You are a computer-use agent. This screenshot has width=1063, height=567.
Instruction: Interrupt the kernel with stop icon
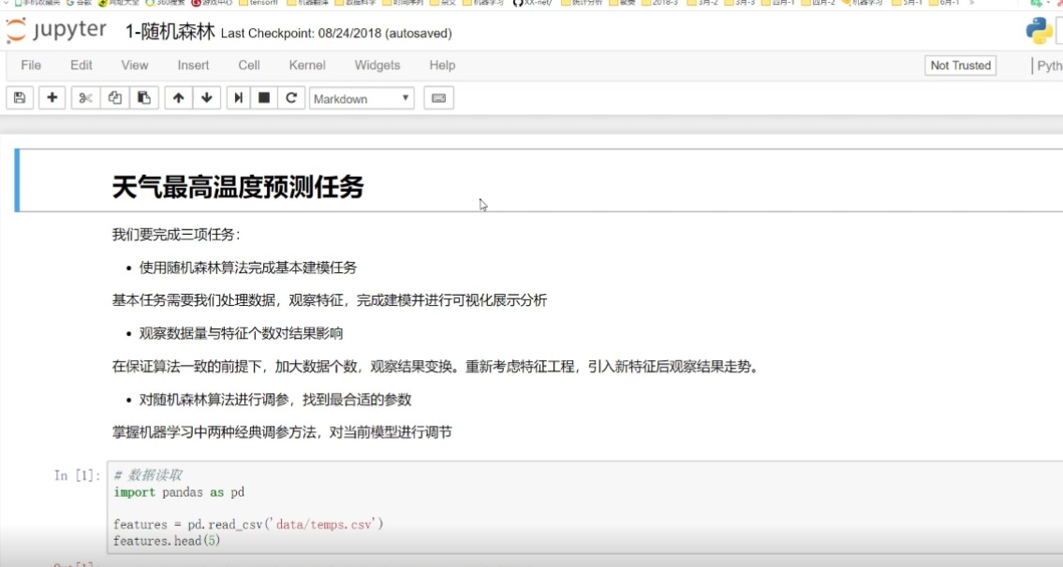point(265,98)
